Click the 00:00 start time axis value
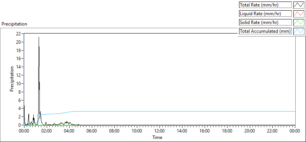This screenshot has width=306, height=142. 24,131
